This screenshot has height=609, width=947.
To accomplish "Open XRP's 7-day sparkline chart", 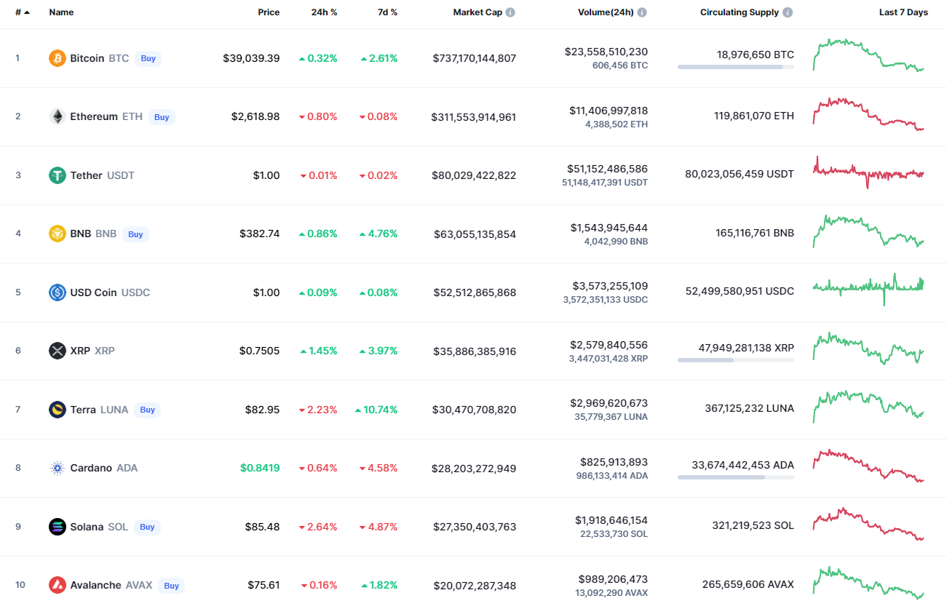I will point(868,349).
